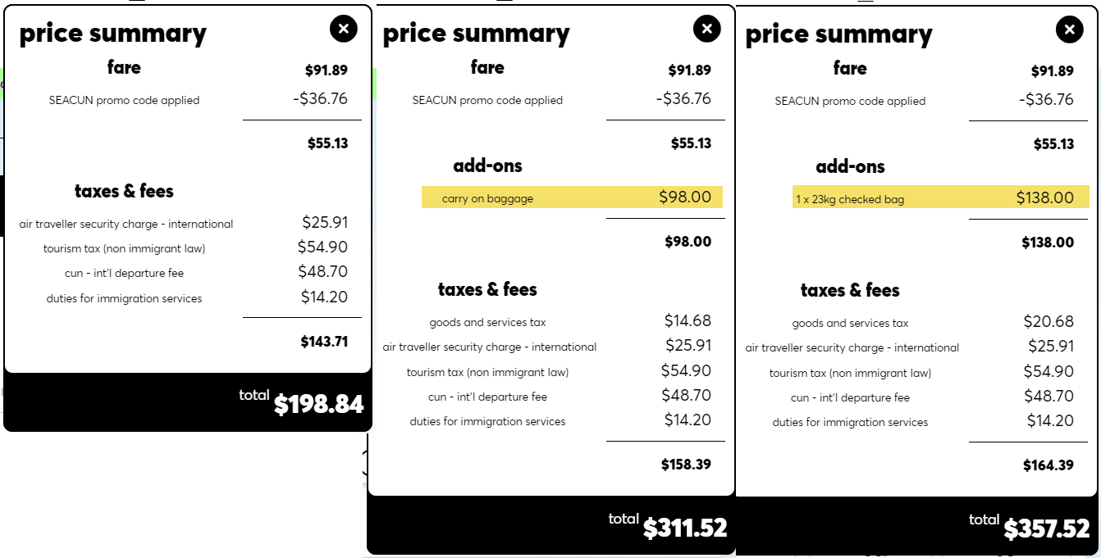Click the $164.39 taxes and fees subtotal

1048,465
